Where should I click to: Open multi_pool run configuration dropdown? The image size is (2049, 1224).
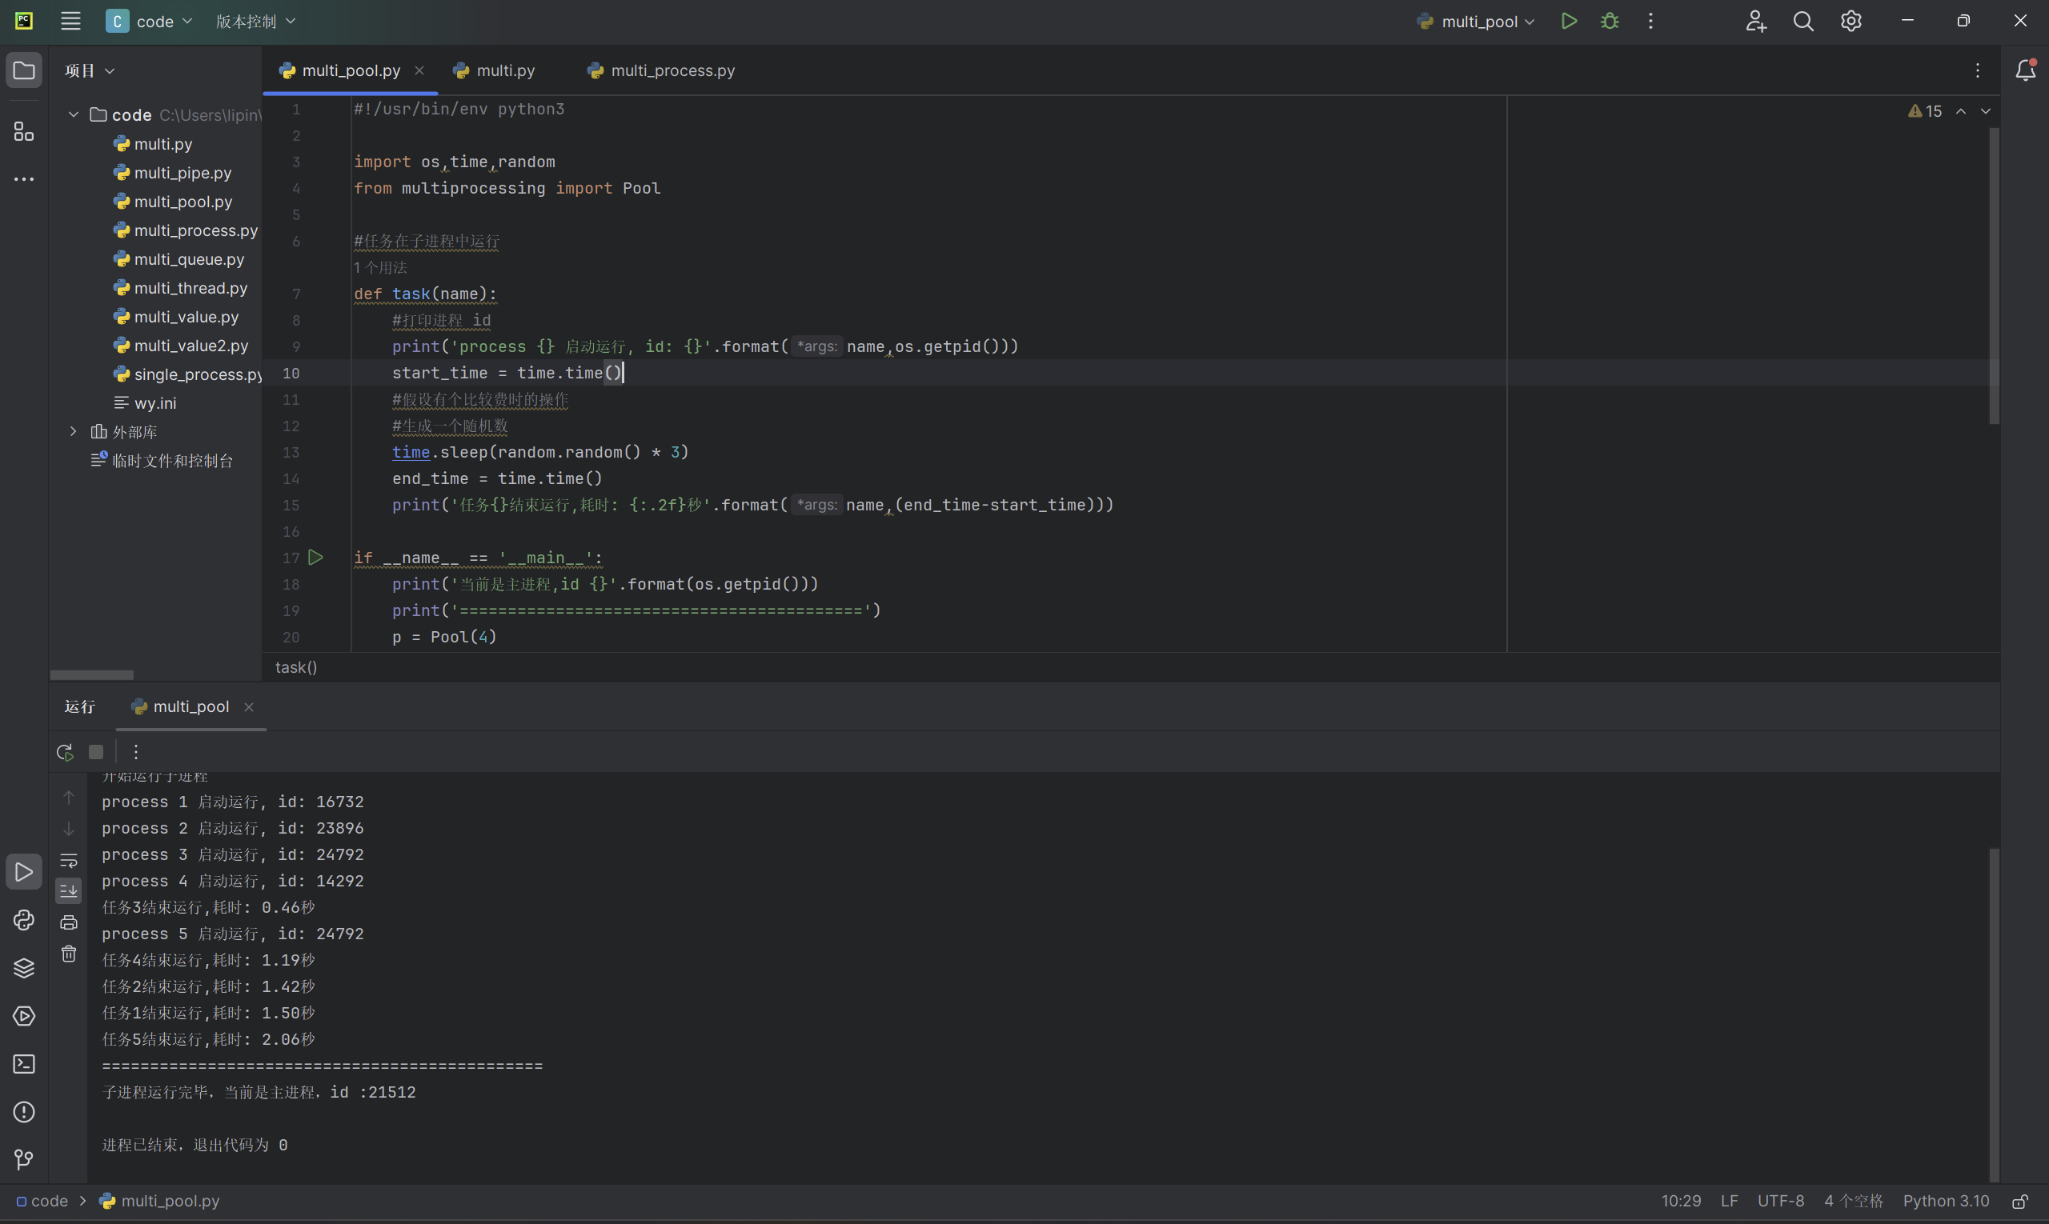point(1475,22)
